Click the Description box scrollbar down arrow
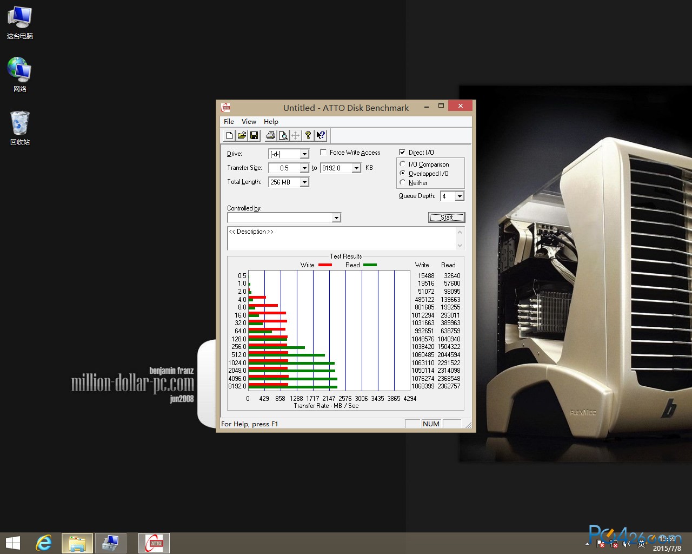This screenshot has height=554, width=692. (460, 246)
